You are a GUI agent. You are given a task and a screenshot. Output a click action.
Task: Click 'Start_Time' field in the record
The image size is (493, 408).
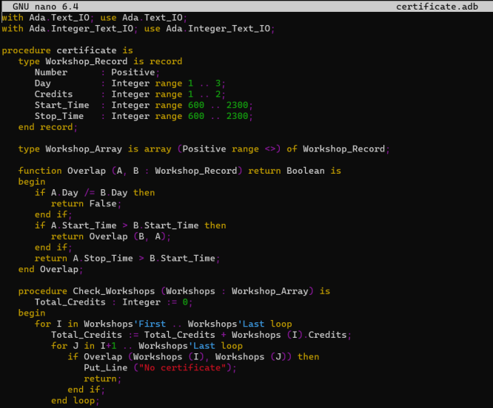point(61,105)
